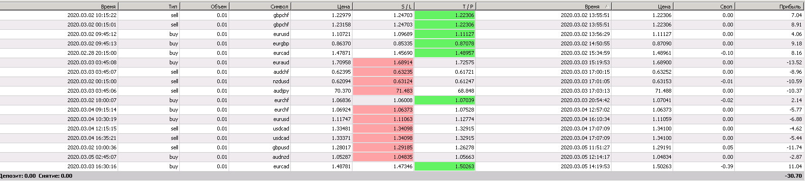Screen dimensions: 805x181
Task: Click the Объем column header
Action: tap(204, 6)
